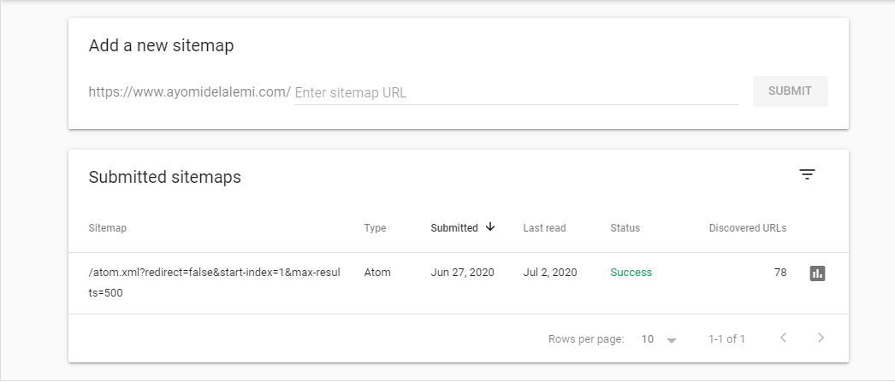
Task: Click the Jul 2, 2020 last read date
Action: tap(550, 273)
